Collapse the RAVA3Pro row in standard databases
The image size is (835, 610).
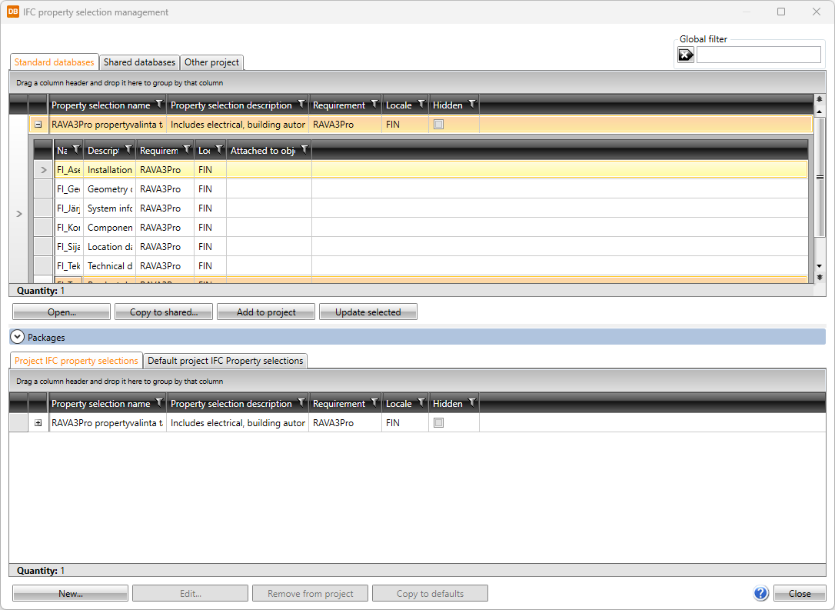[x=38, y=125]
